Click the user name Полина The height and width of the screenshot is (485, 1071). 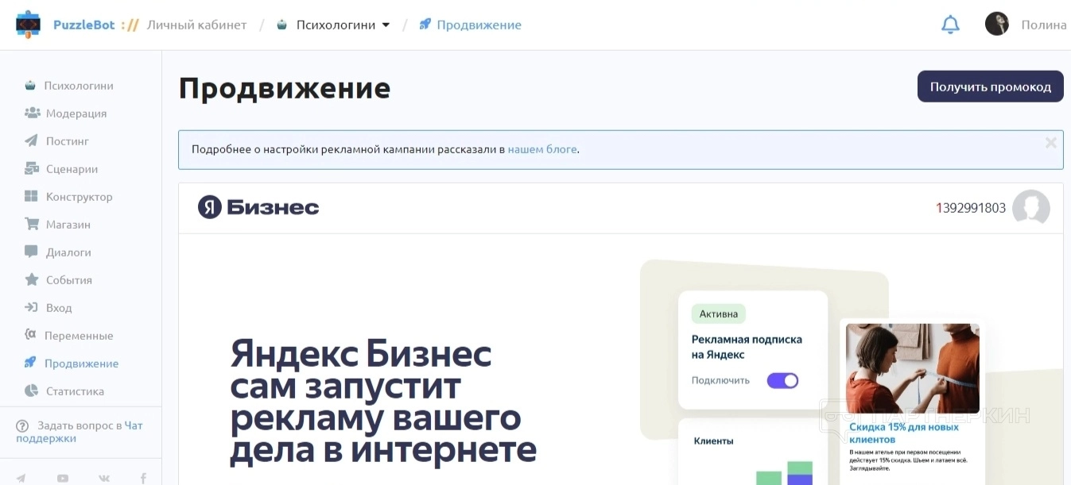pyautogui.click(x=1043, y=25)
